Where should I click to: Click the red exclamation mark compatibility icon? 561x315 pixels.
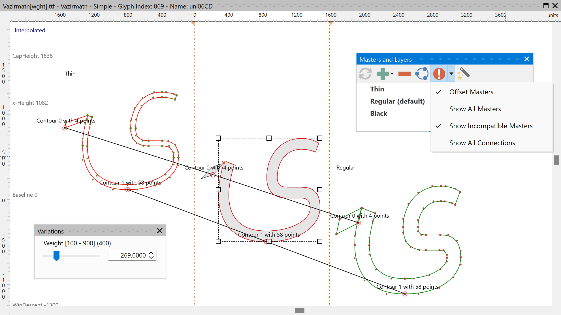pos(439,74)
